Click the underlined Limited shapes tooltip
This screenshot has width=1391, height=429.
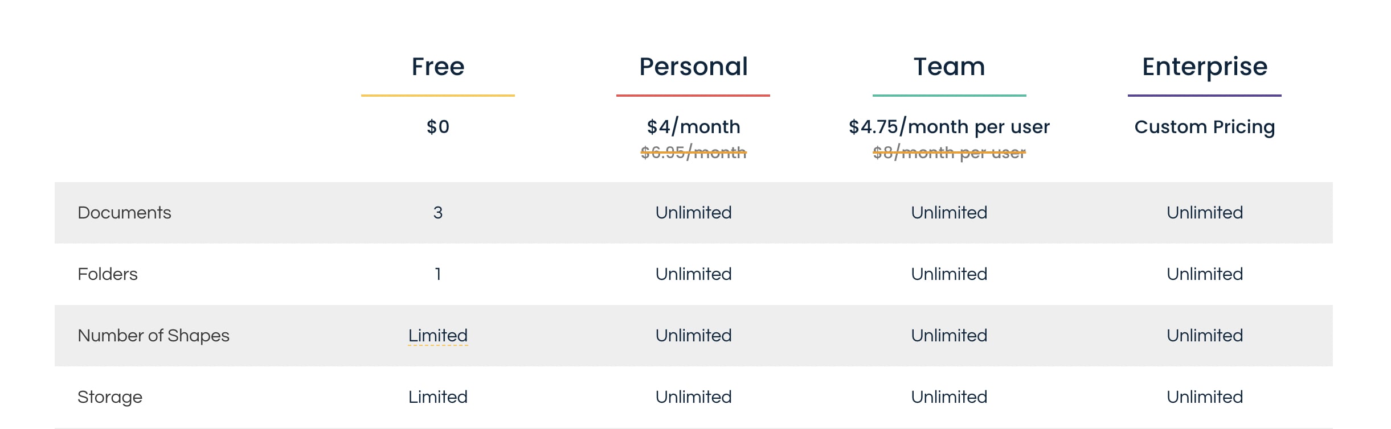pyautogui.click(x=437, y=335)
